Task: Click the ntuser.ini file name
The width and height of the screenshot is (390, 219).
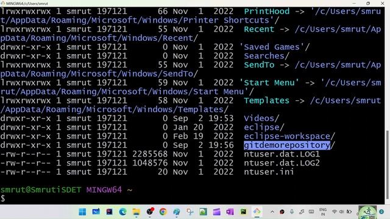Action: pos(269,172)
